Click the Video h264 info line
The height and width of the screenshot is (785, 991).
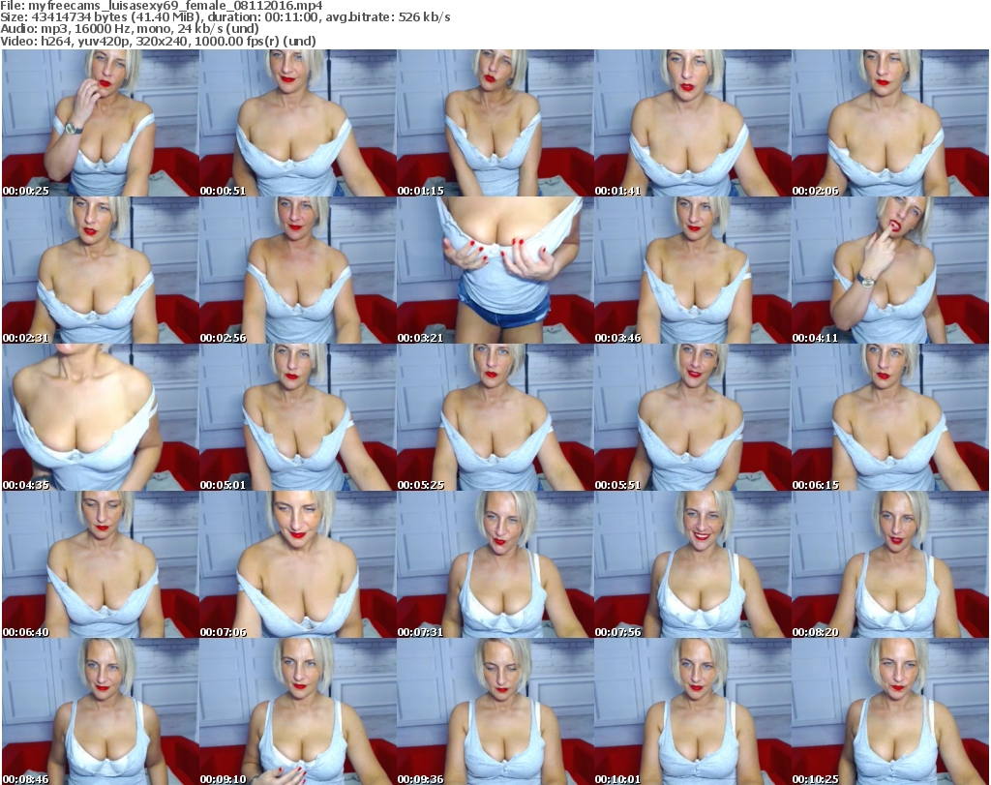[x=158, y=41]
